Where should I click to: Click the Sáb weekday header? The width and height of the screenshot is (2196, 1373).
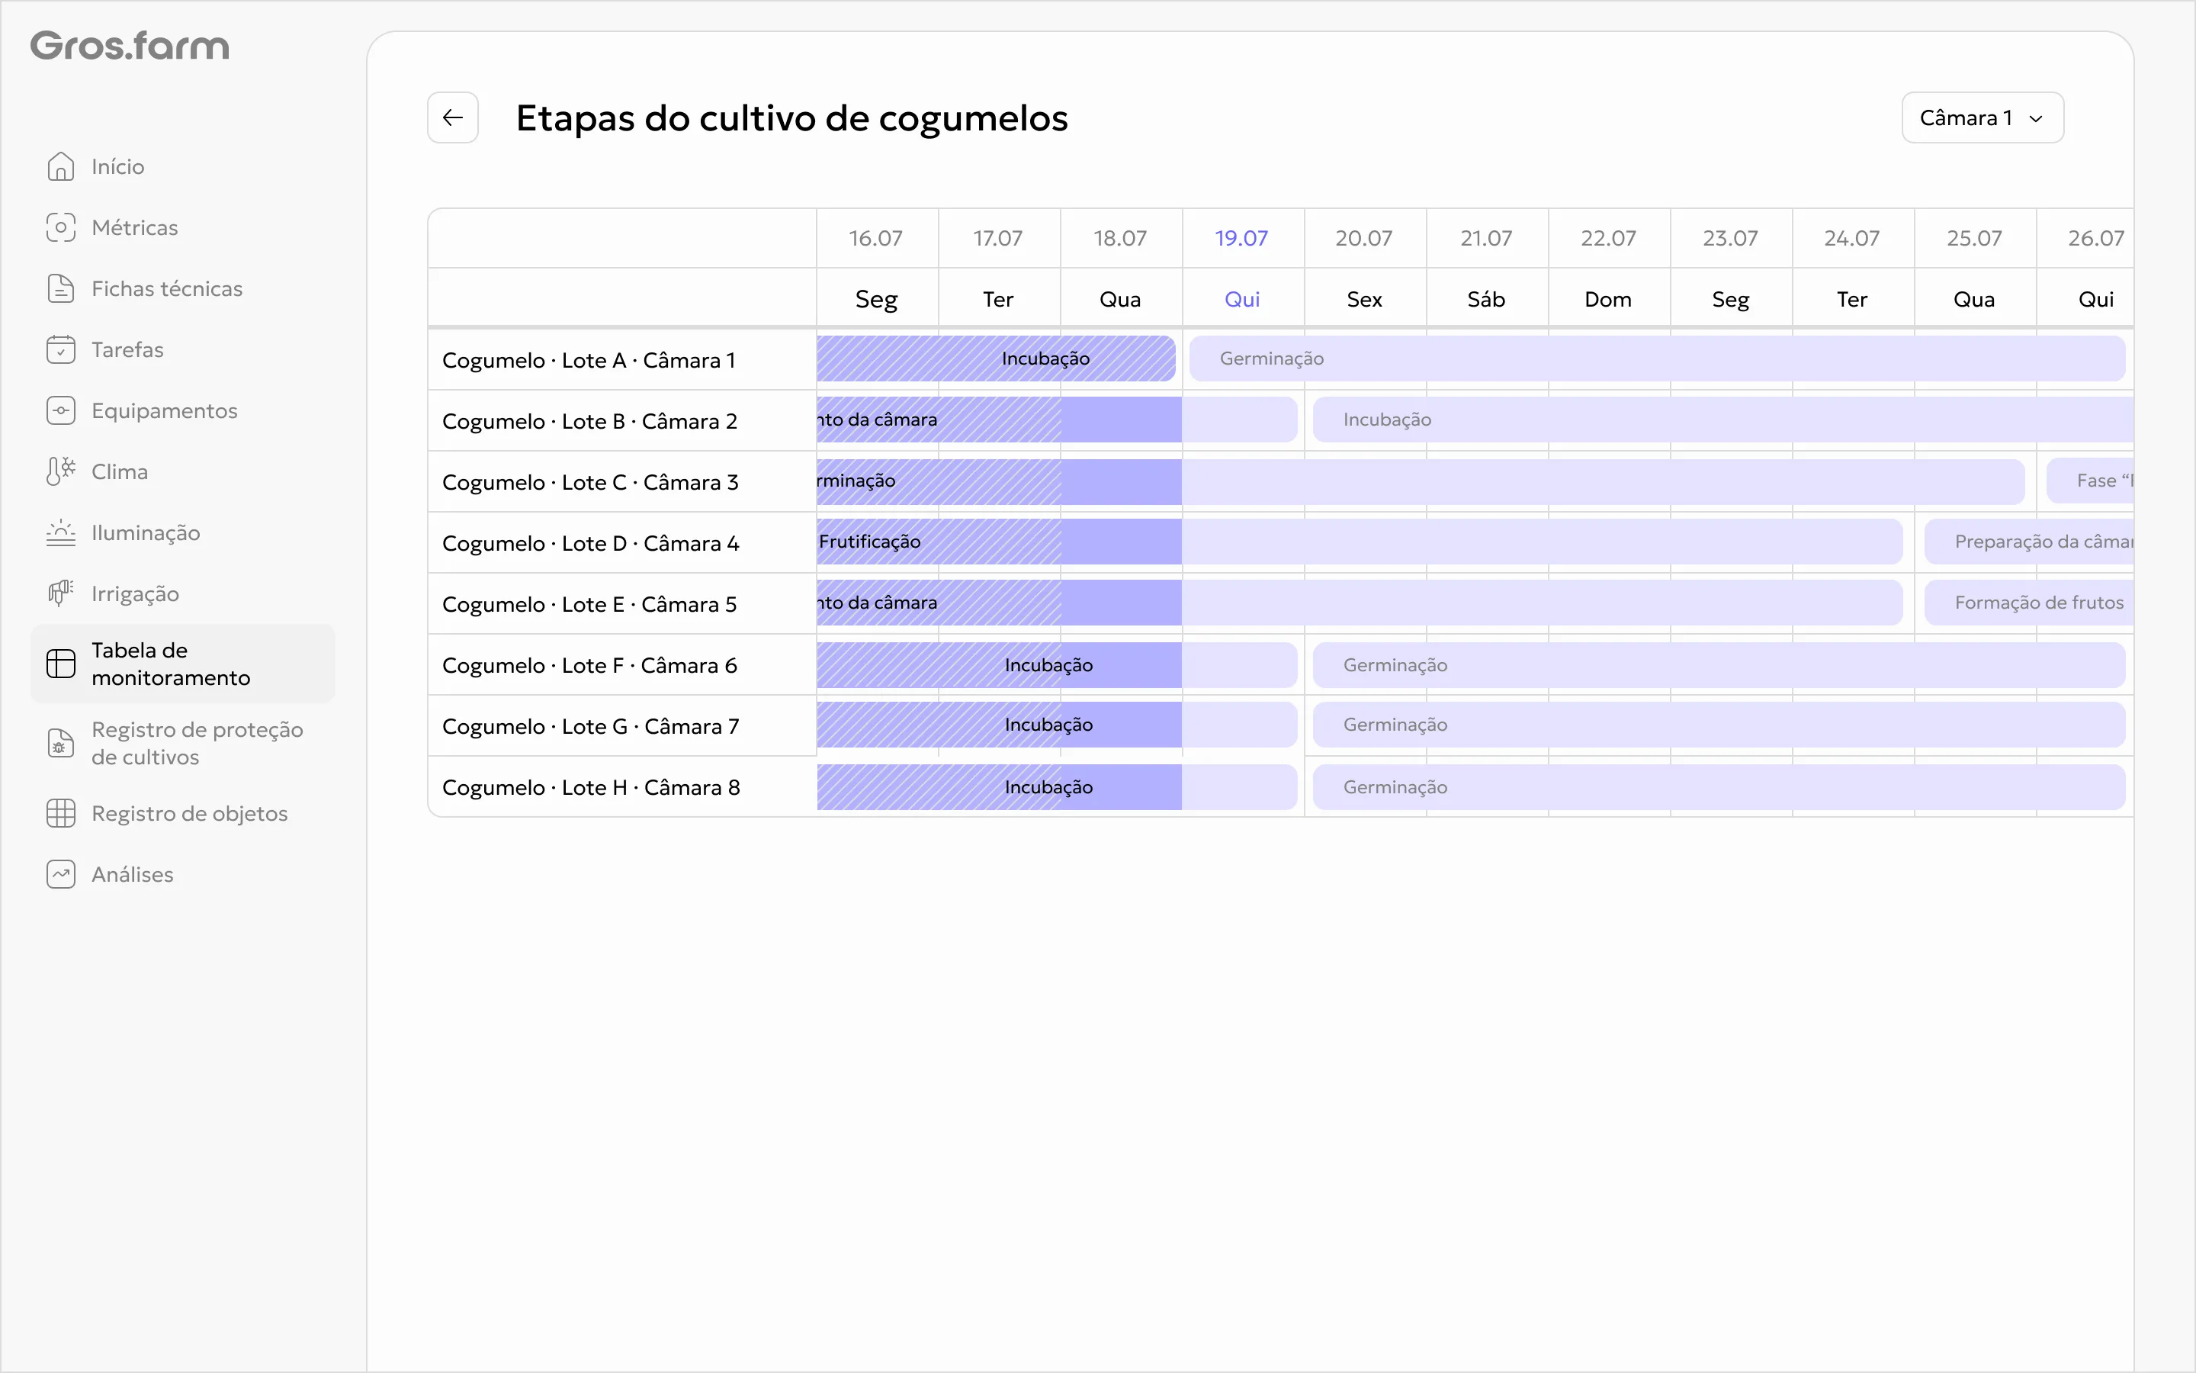1486,299
